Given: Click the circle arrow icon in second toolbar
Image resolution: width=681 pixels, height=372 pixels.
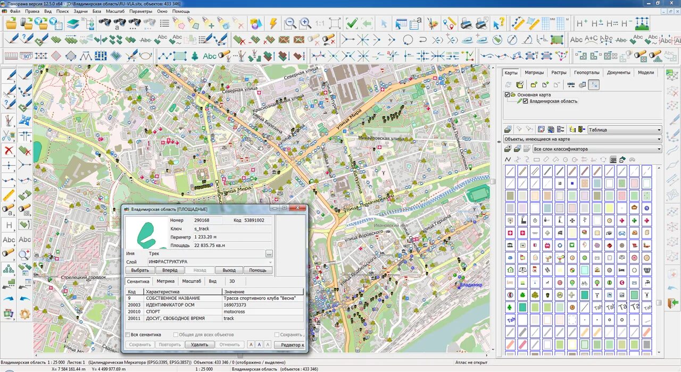Looking at the screenshot, I should pos(408,39).
